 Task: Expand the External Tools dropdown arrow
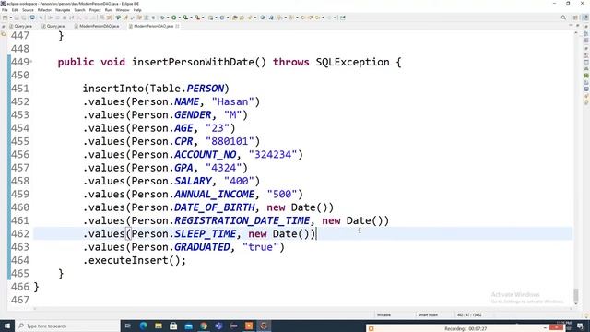[x=203, y=18]
